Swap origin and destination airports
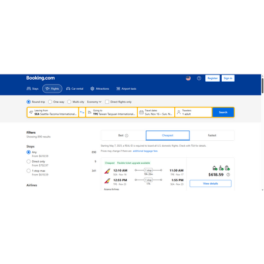The height and width of the screenshot is (264, 264). click(x=82, y=112)
